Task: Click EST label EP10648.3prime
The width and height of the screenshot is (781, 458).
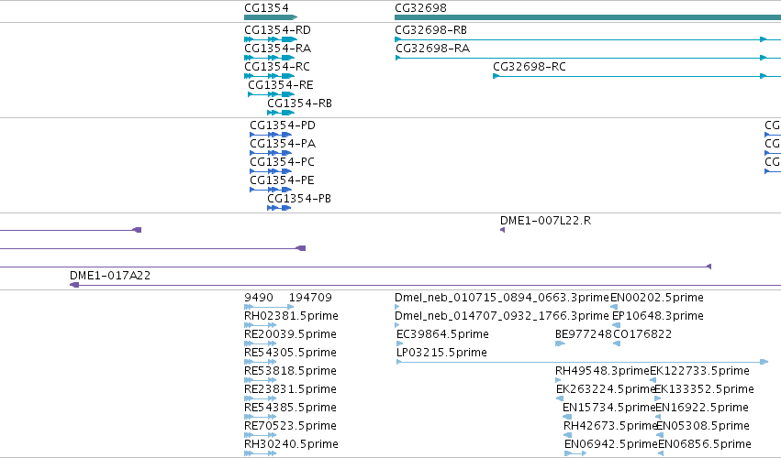Action: click(x=657, y=316)
